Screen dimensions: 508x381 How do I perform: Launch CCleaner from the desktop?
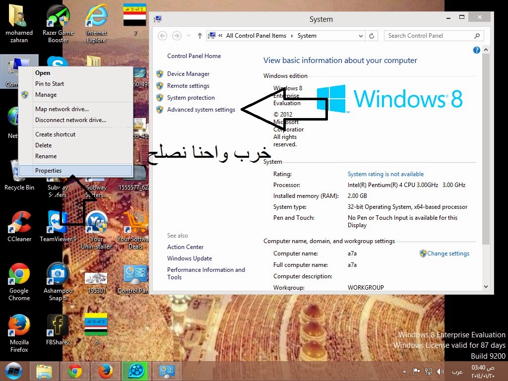[x=19, y=226]
